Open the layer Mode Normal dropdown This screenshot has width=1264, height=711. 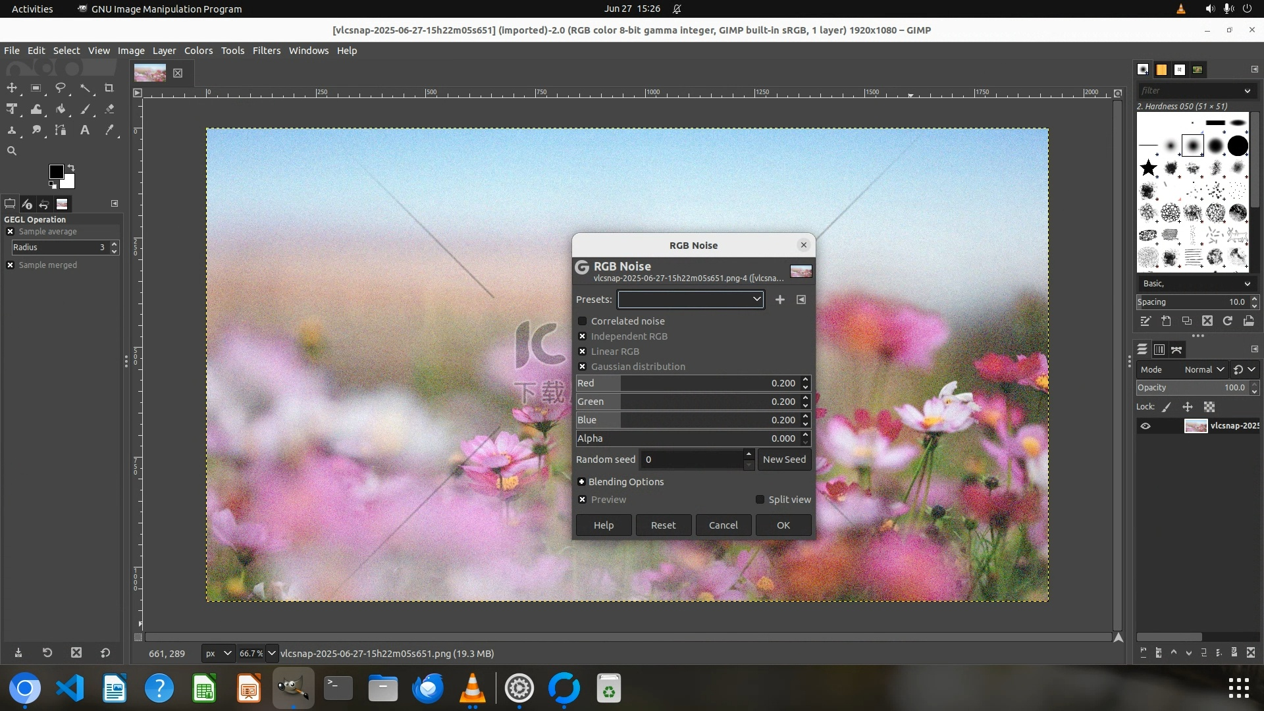point(1203,370)
